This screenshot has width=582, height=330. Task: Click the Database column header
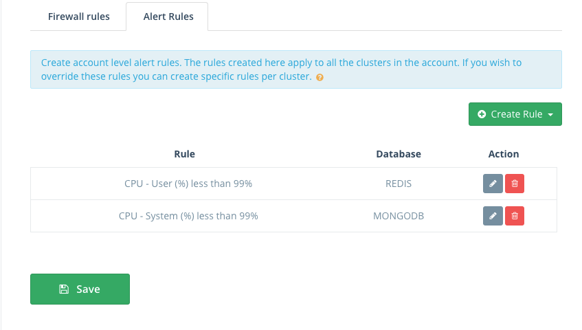coord(399,154)
